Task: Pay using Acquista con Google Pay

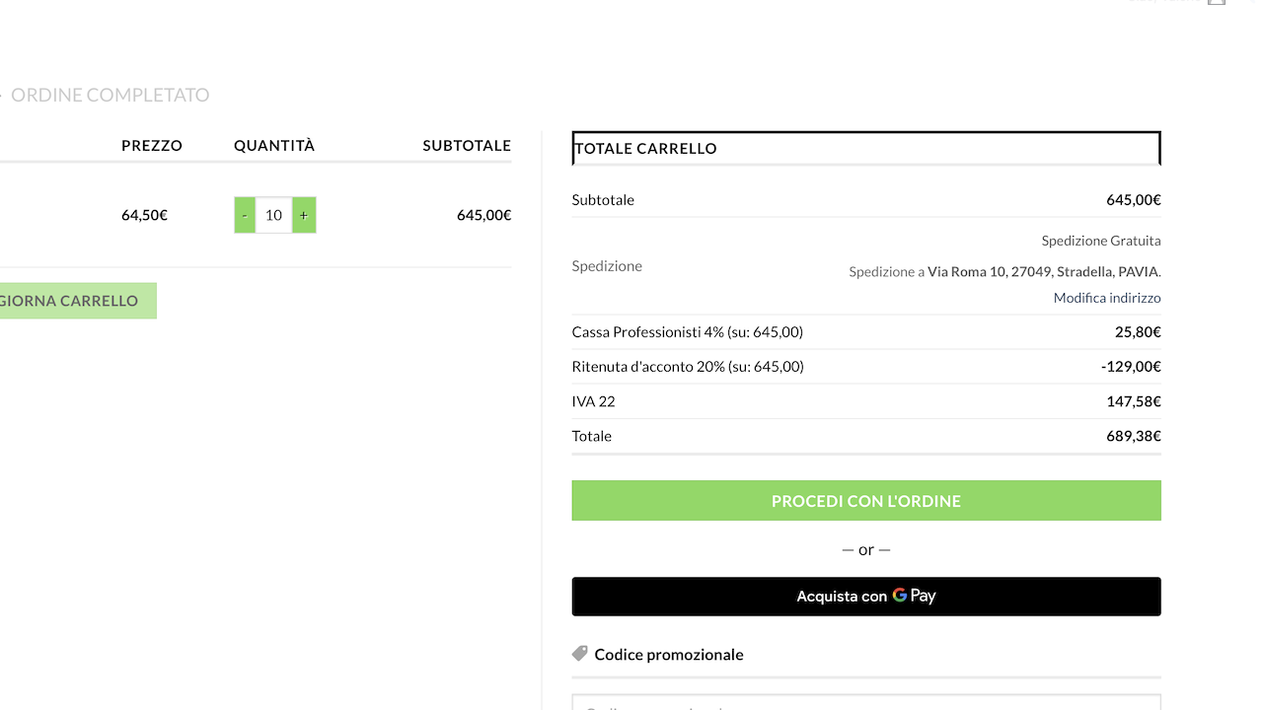Action: click(865, 597)
